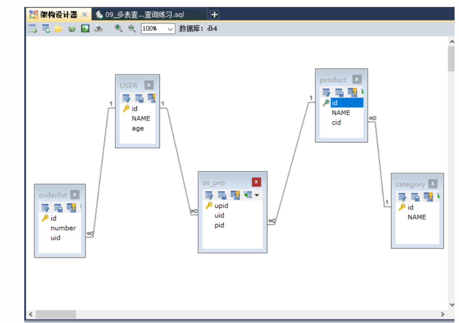The height and width of the screenshot is (323, 459).
Task: Expand the us_pro table's arrow dropdown
Action: pos(257,195)
